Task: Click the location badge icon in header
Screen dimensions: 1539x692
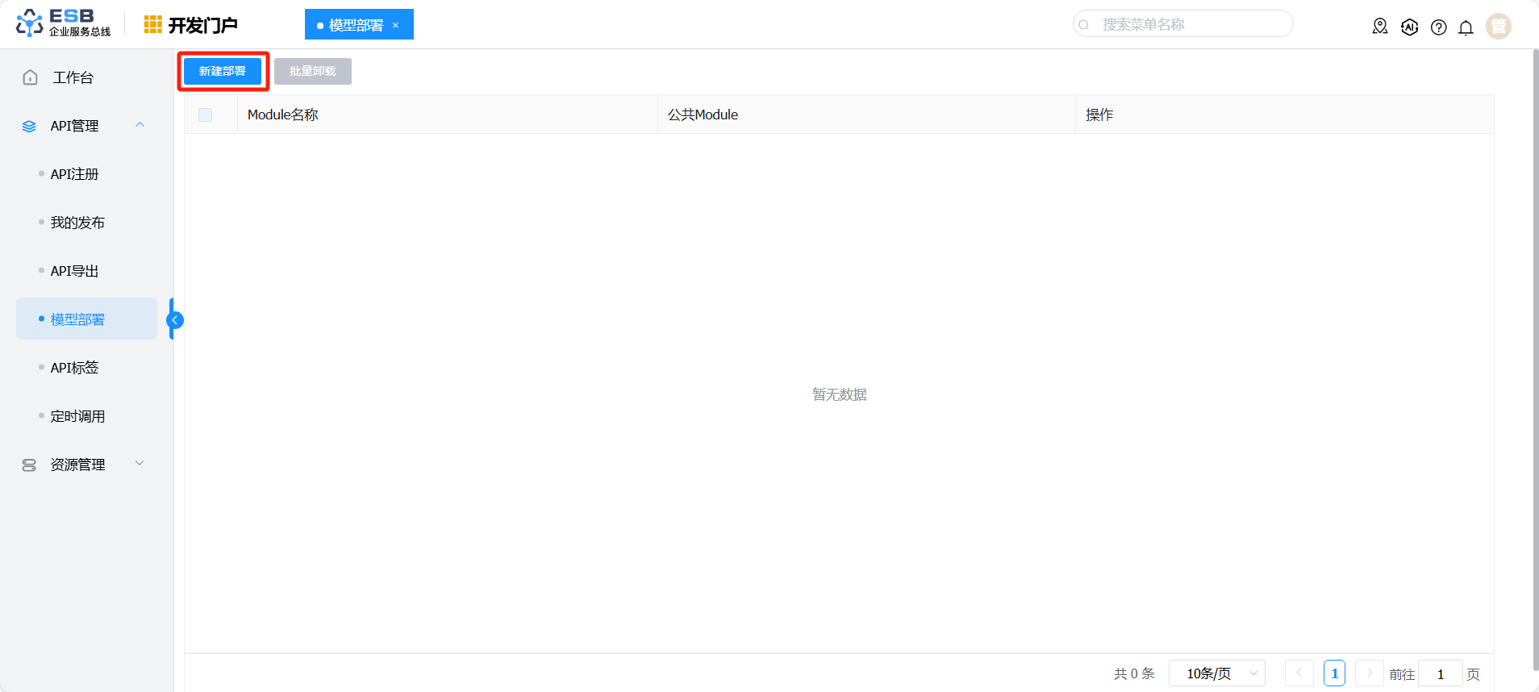Action: coord(1379,27)
